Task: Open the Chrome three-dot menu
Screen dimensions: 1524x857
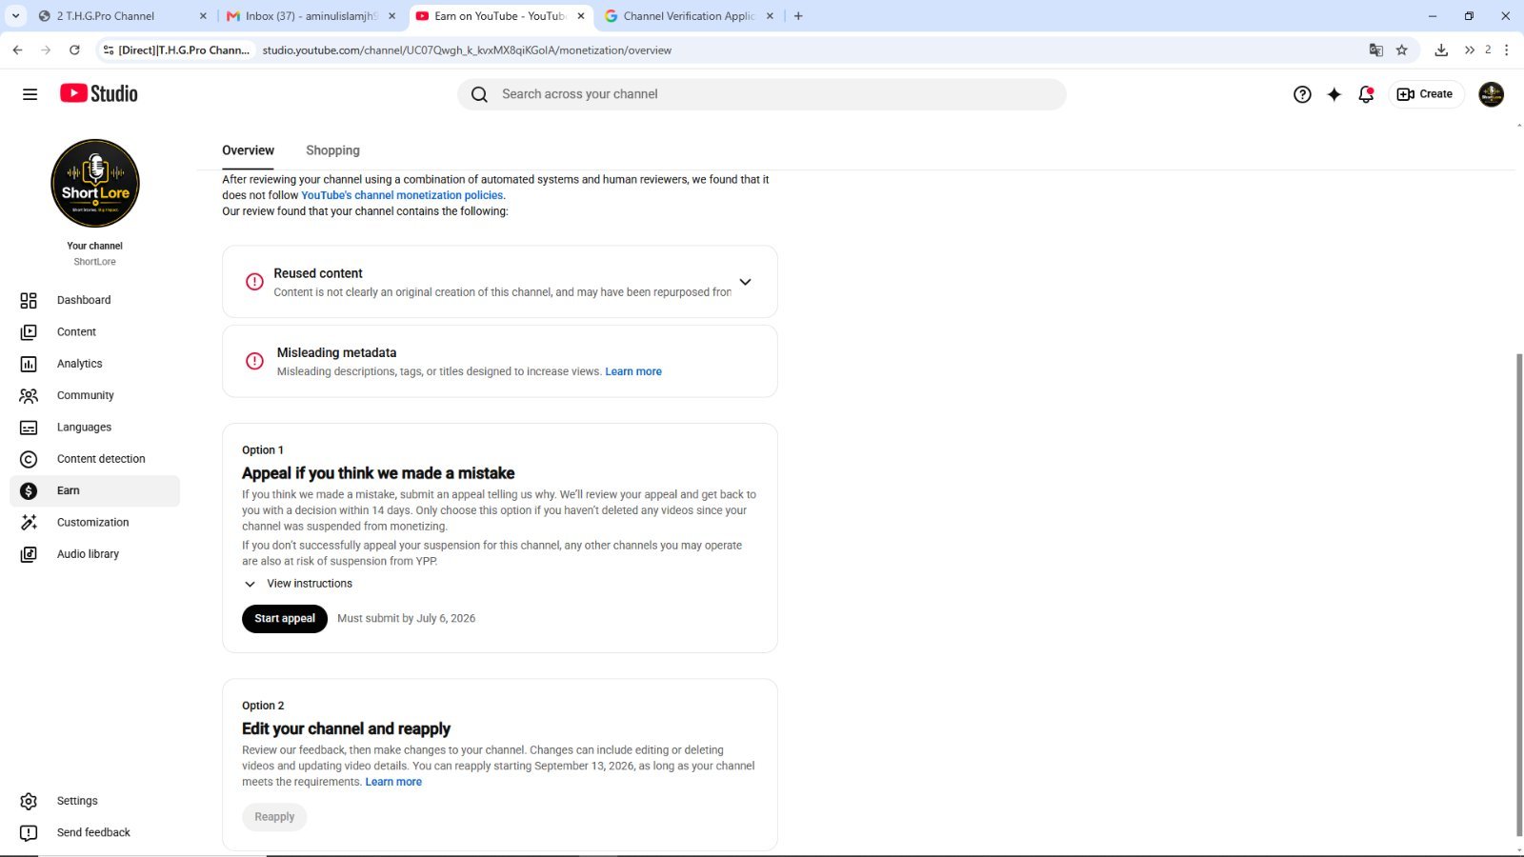Action: 1506,50
